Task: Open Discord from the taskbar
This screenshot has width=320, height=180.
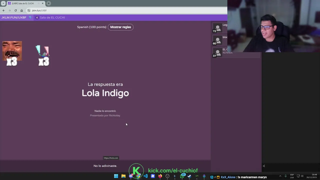Action: point(131,176)
